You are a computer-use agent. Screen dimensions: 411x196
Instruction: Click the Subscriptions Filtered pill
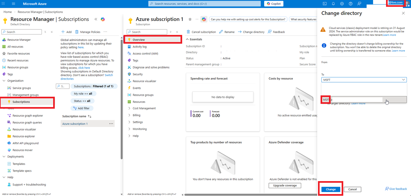94,86
